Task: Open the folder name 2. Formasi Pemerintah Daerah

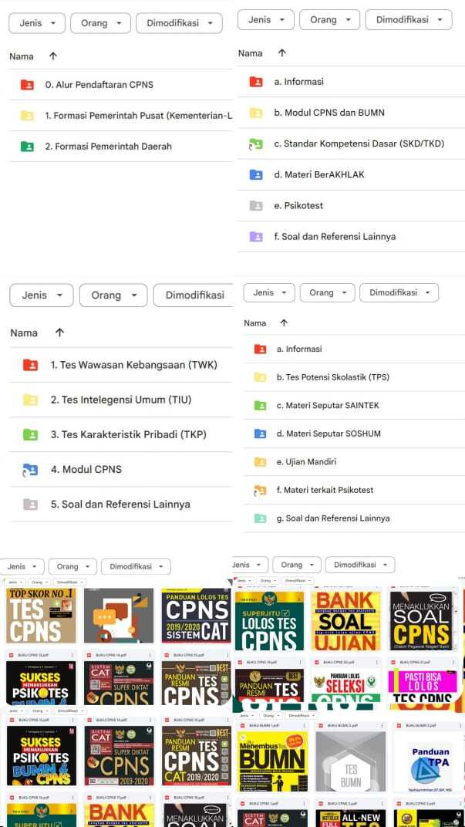Action: pos(108,146)
